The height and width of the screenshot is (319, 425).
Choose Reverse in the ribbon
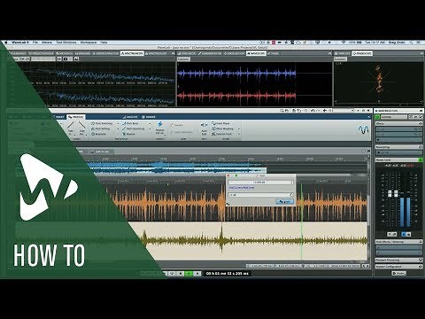(x=128, y=134)
